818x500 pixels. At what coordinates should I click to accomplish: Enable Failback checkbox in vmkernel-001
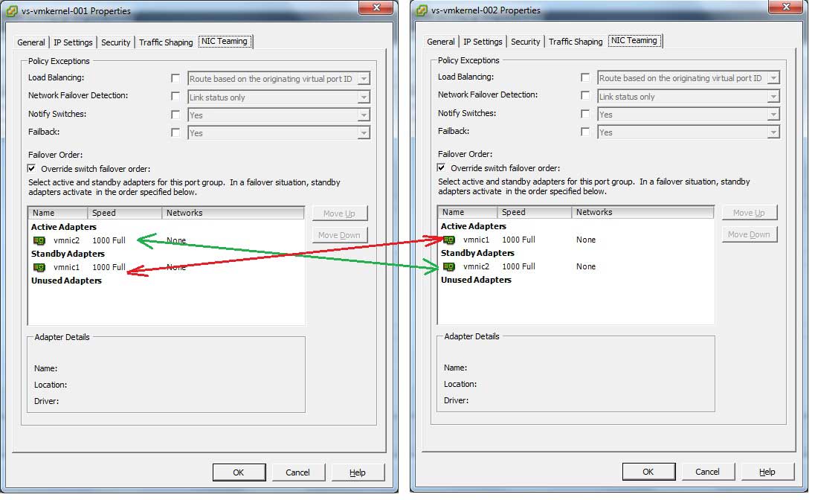175,132
